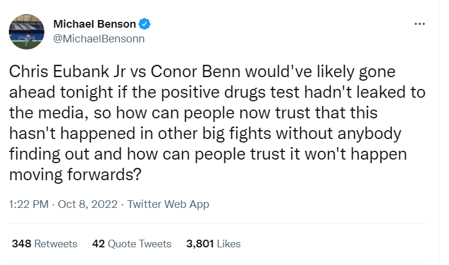Click the Likes label text
449x265 pixels.
pyautogui.click(x=229, y=244)
